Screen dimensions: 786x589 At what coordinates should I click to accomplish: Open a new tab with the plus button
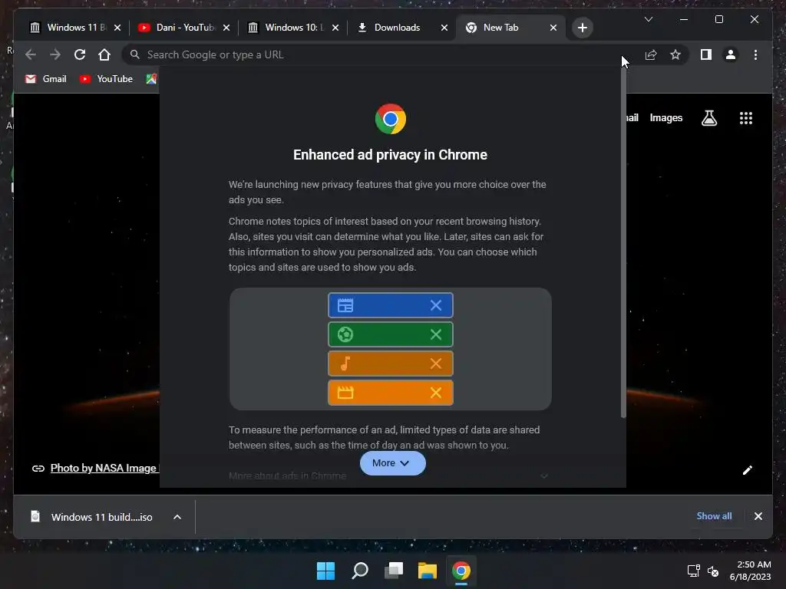pyautogui.click(x=582, y=28)
